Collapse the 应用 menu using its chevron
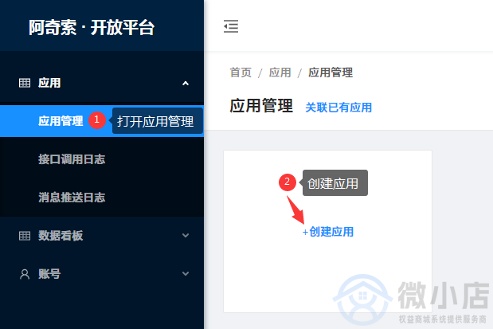 point(186,84)
